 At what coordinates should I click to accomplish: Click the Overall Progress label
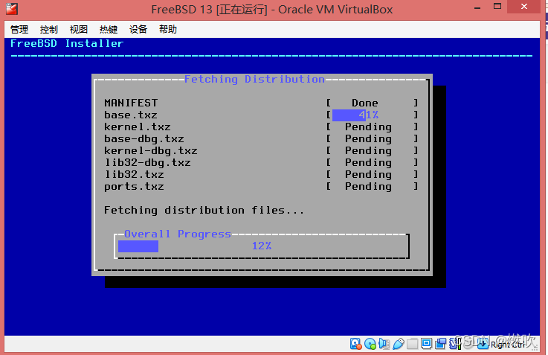point(178,234)
